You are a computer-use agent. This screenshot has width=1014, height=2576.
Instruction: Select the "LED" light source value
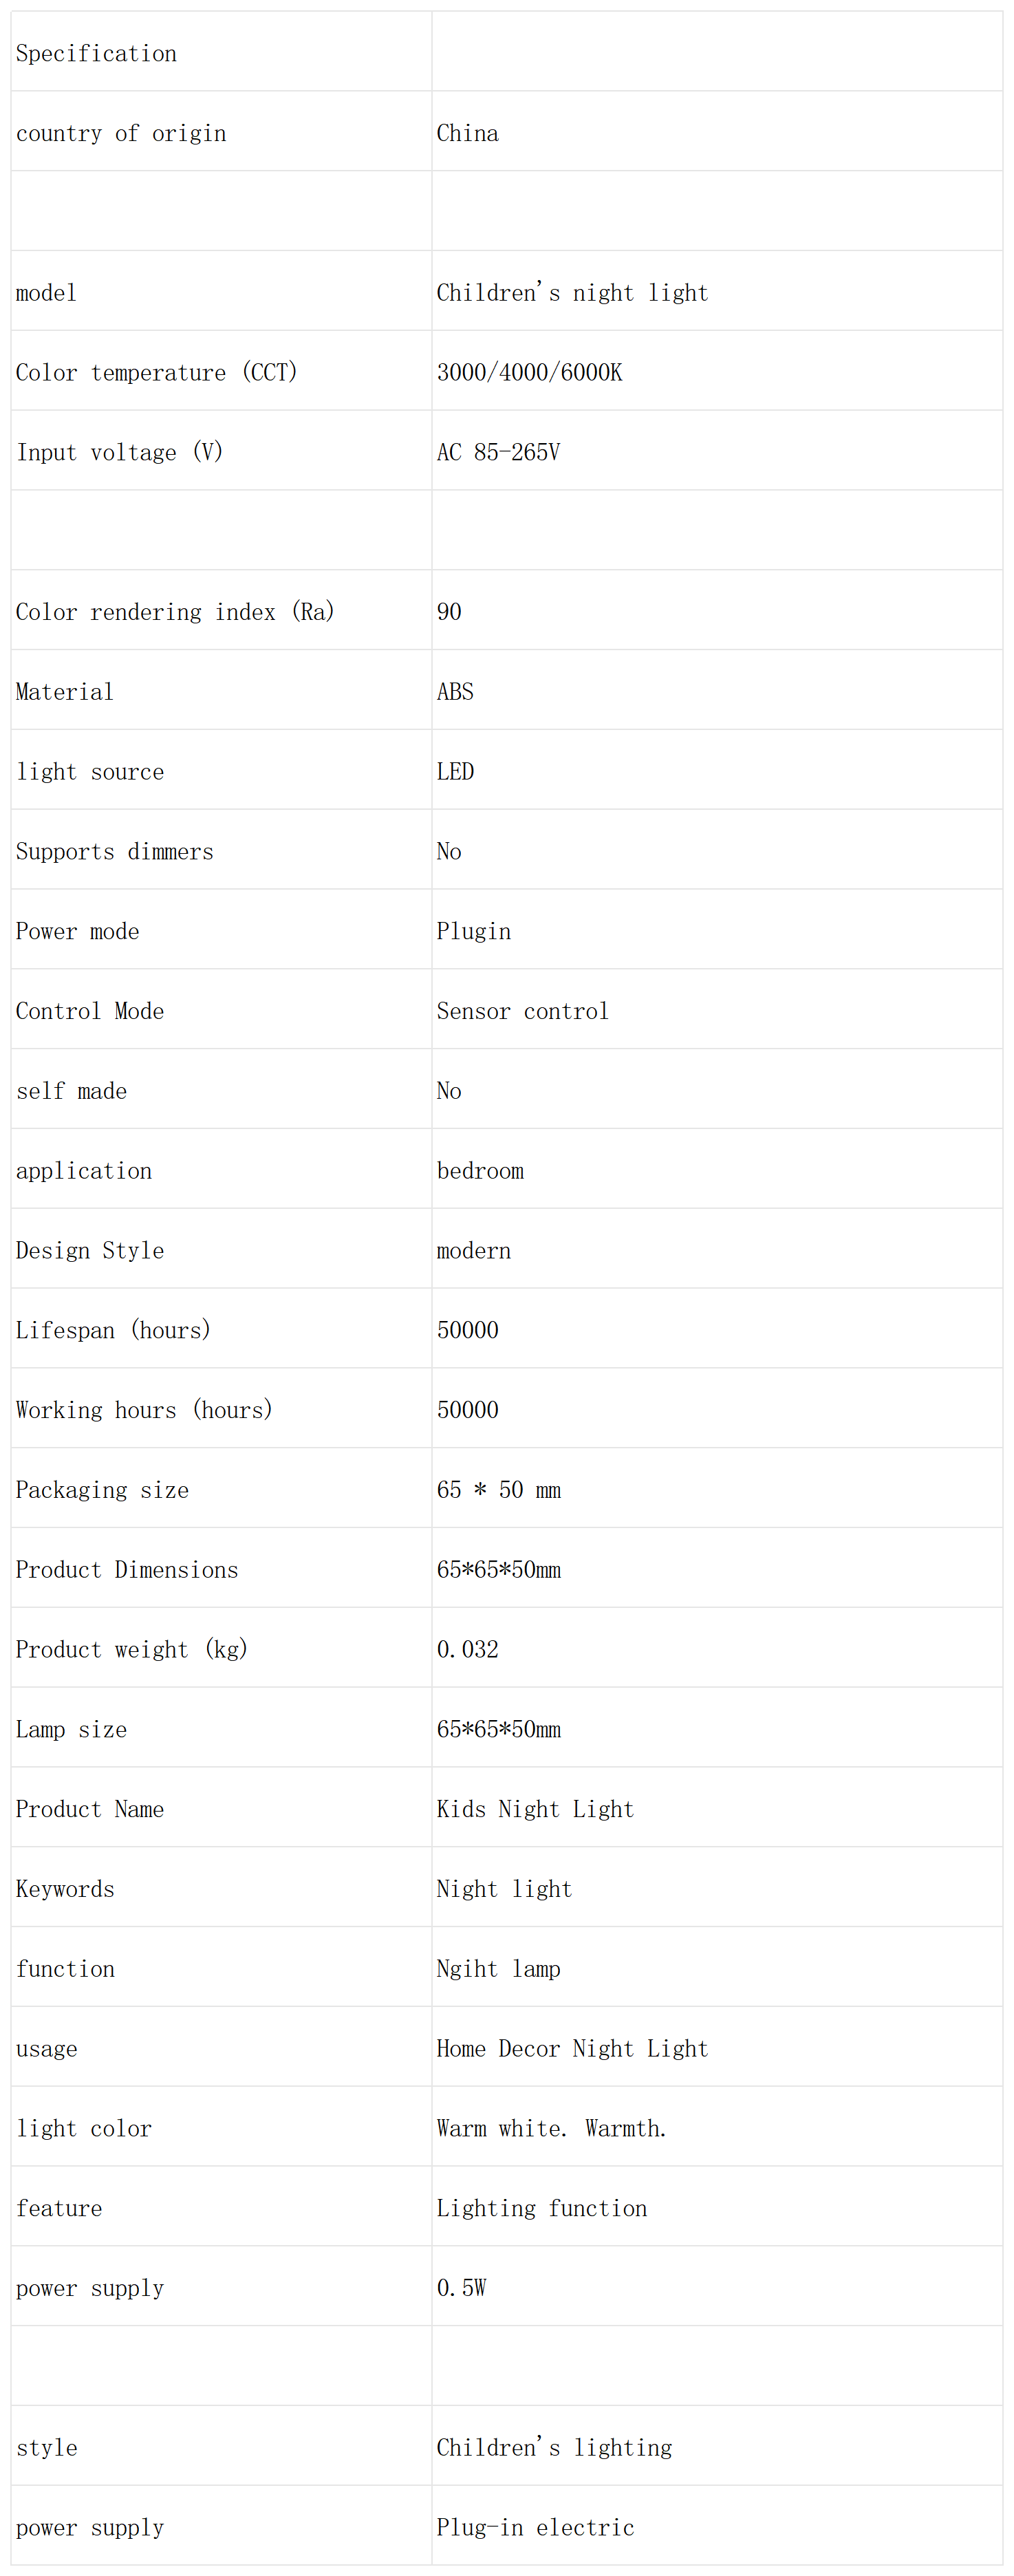click(x=455, y=771)
